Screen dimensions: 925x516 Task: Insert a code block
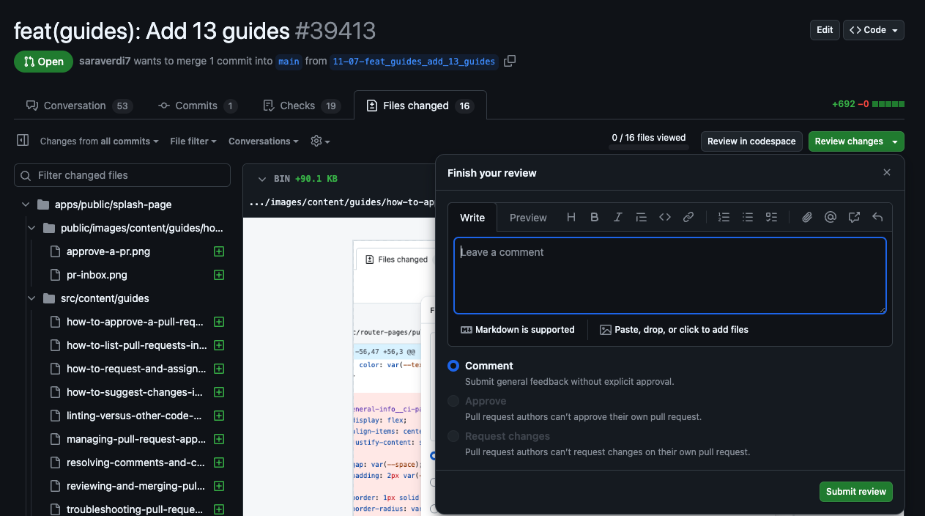point(664,217)
